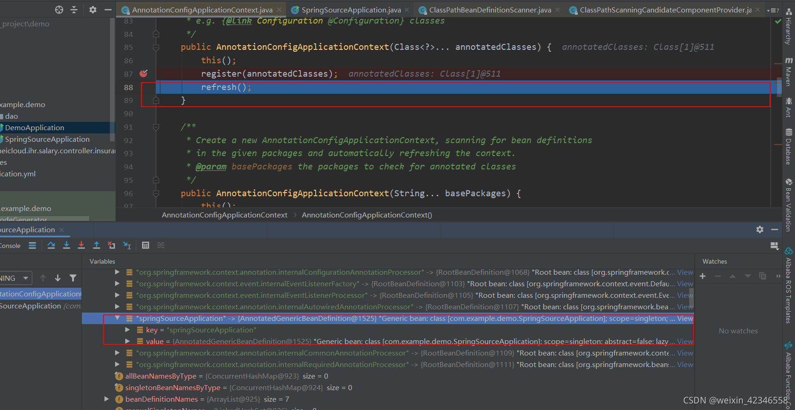Click the Step Into debugger icon
The width and height of the screenshot is (795, 410).
point(67,245)
